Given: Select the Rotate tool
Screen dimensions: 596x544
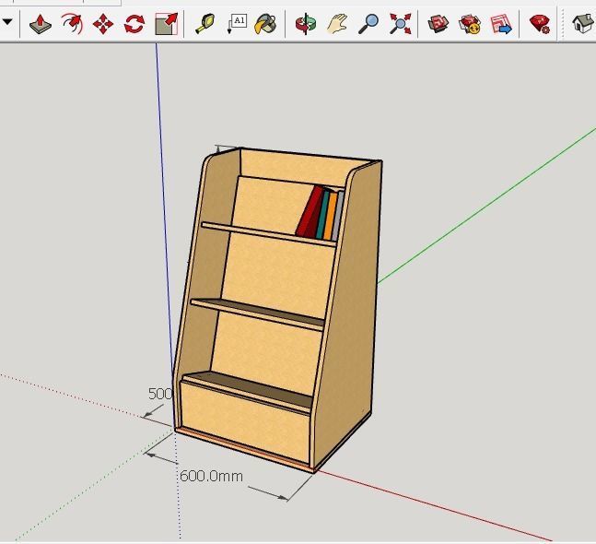Looking at the screenshot, I should click(x=134, y=24).
